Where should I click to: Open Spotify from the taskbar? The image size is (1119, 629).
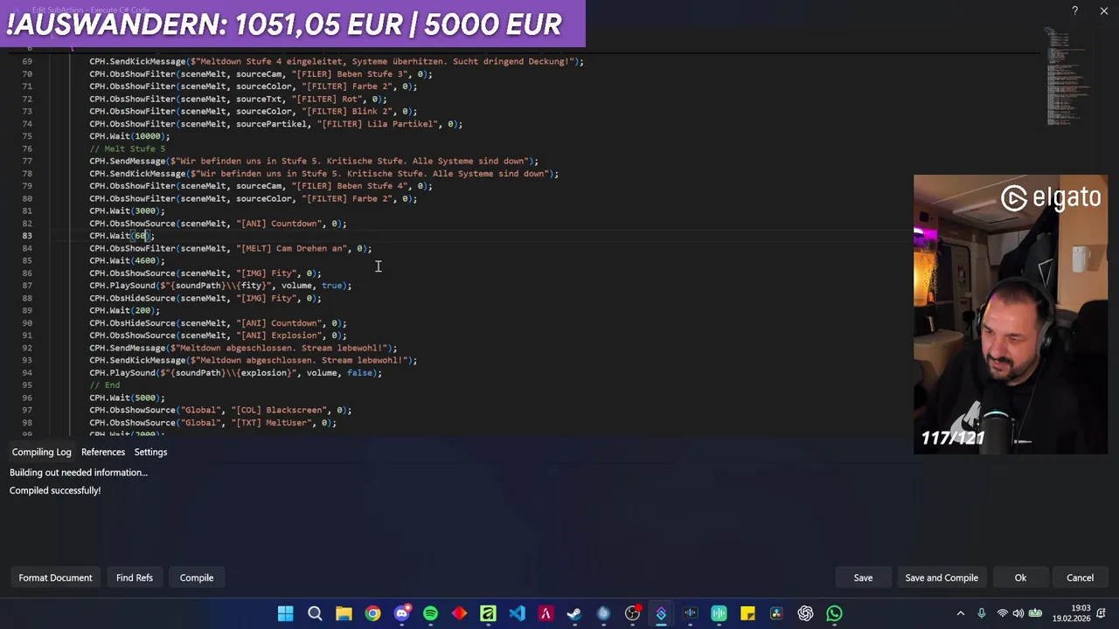(430, 613)
